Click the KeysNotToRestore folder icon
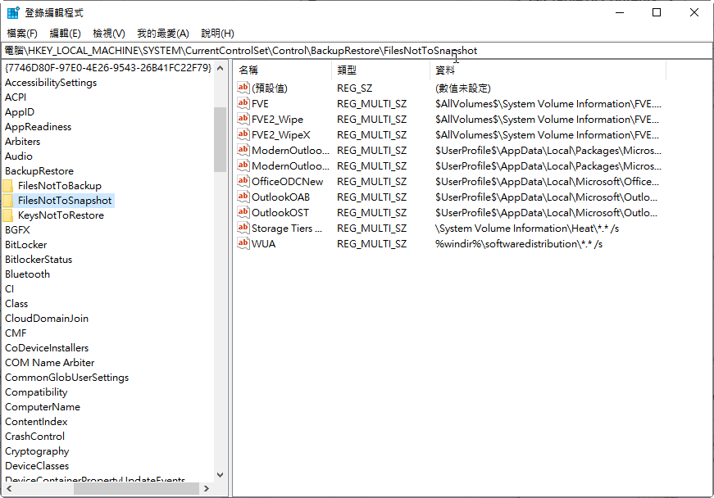714x498 pixels. pyautogui.click(x=8, y=215)
